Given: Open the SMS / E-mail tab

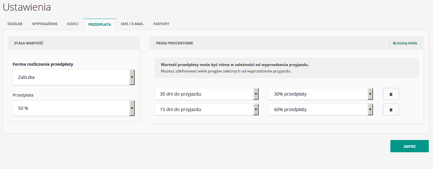Looking at the screenshot, I should pos(132,24).
